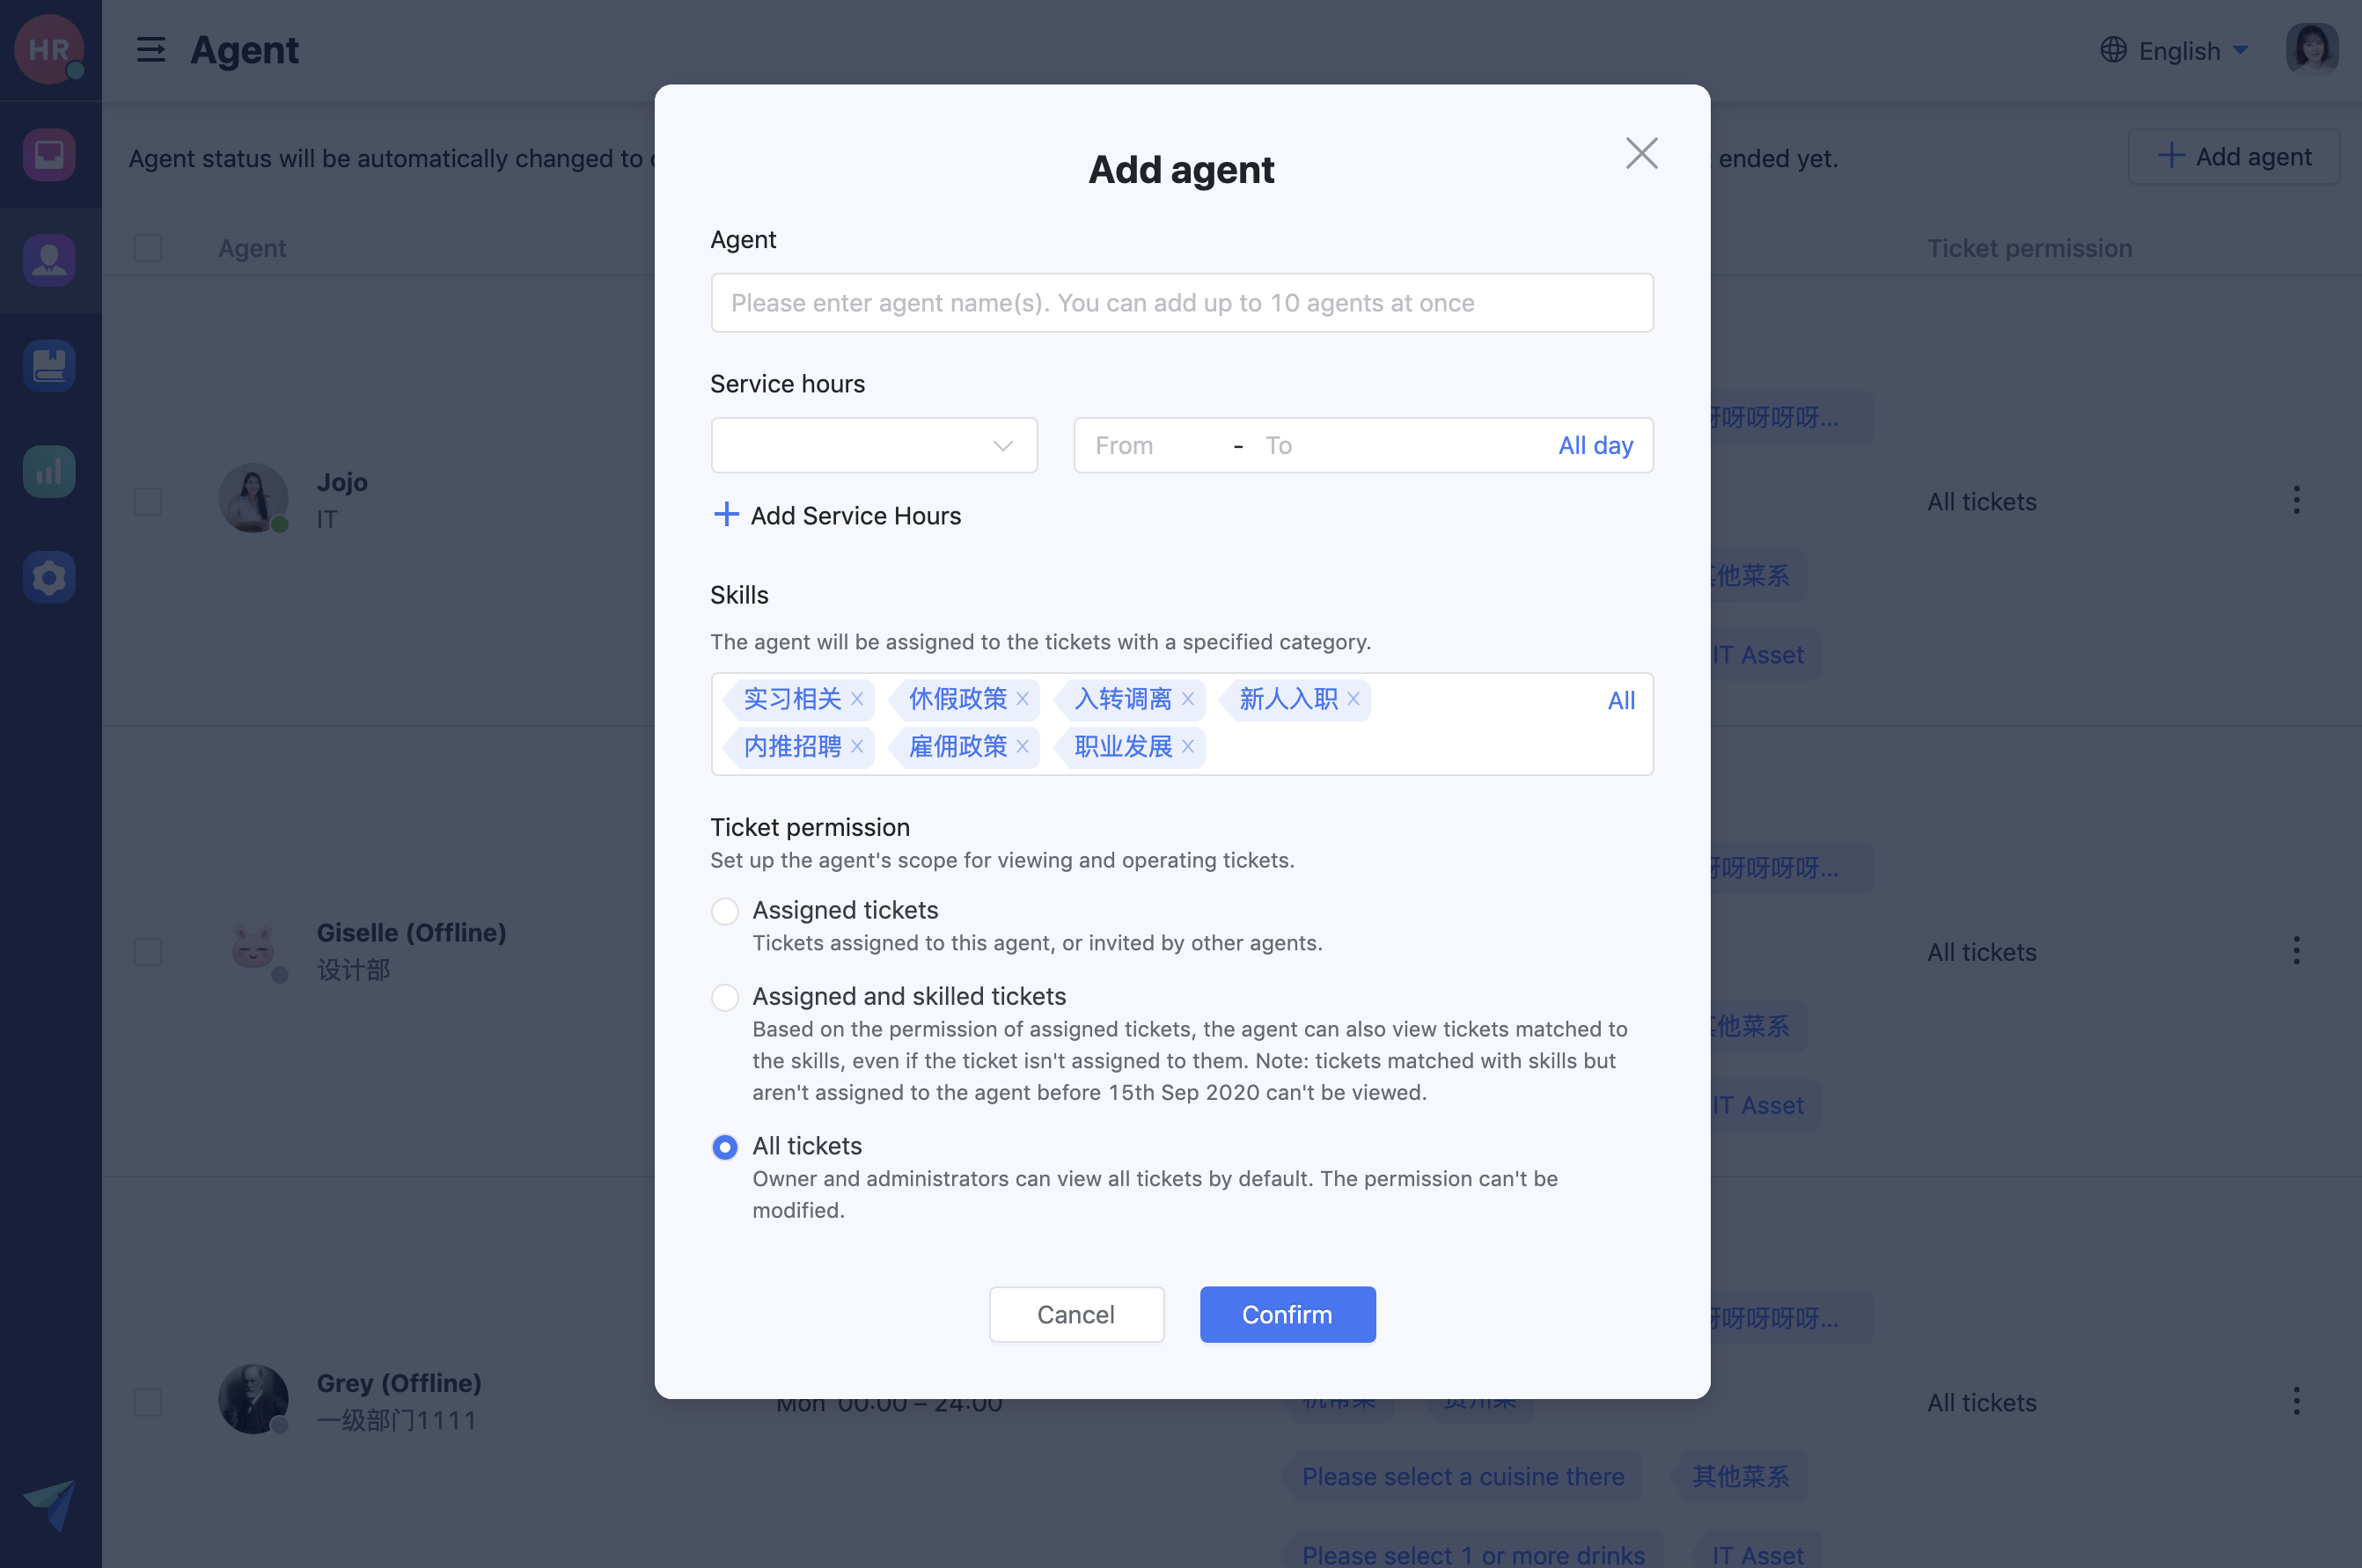The image size is (2362, 1568).
Task: Open the ticket inbox sidebar icon
Action: (49, 155)
